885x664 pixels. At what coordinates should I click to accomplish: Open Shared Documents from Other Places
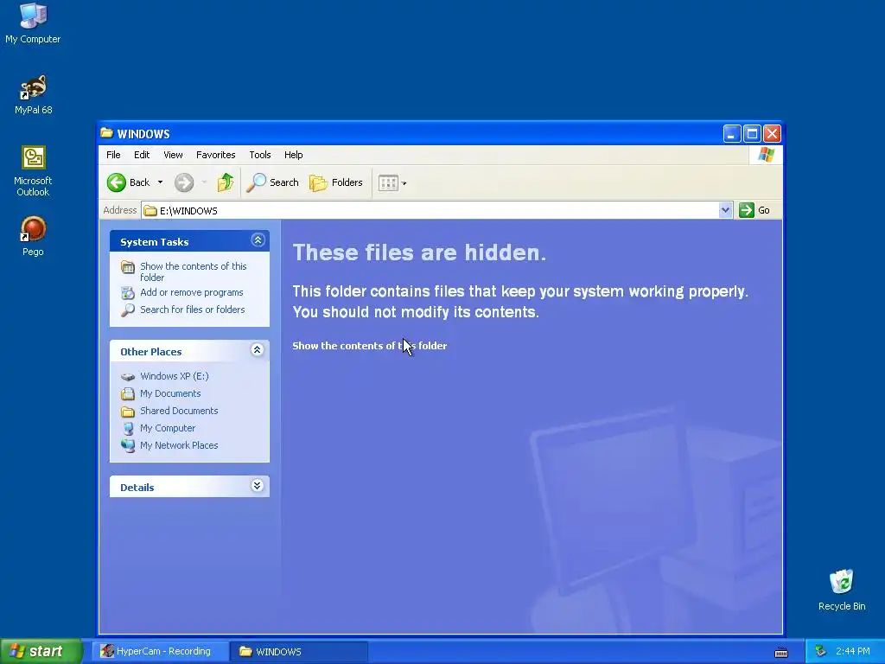tap(179, 411)
